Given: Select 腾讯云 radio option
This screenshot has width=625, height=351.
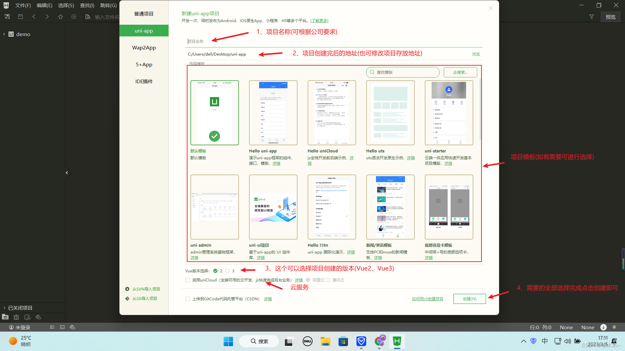Looking at the screenshot, I should point(328,280).
